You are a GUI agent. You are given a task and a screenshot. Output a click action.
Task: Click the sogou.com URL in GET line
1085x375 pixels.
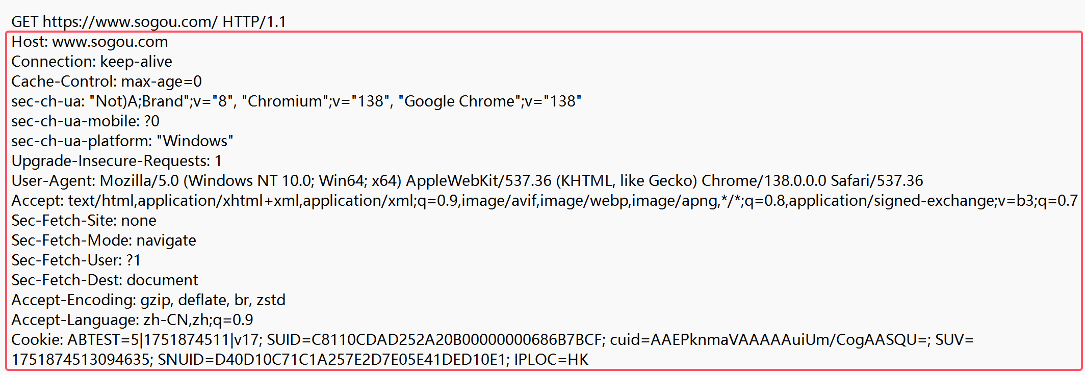(130, 22)
